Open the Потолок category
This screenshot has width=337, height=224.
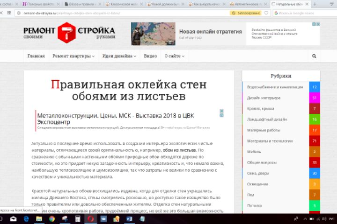point(255,205)
